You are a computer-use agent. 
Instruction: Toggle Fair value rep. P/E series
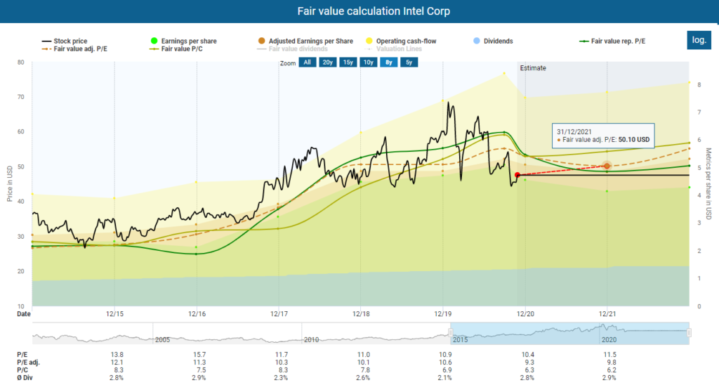(612, 41)
